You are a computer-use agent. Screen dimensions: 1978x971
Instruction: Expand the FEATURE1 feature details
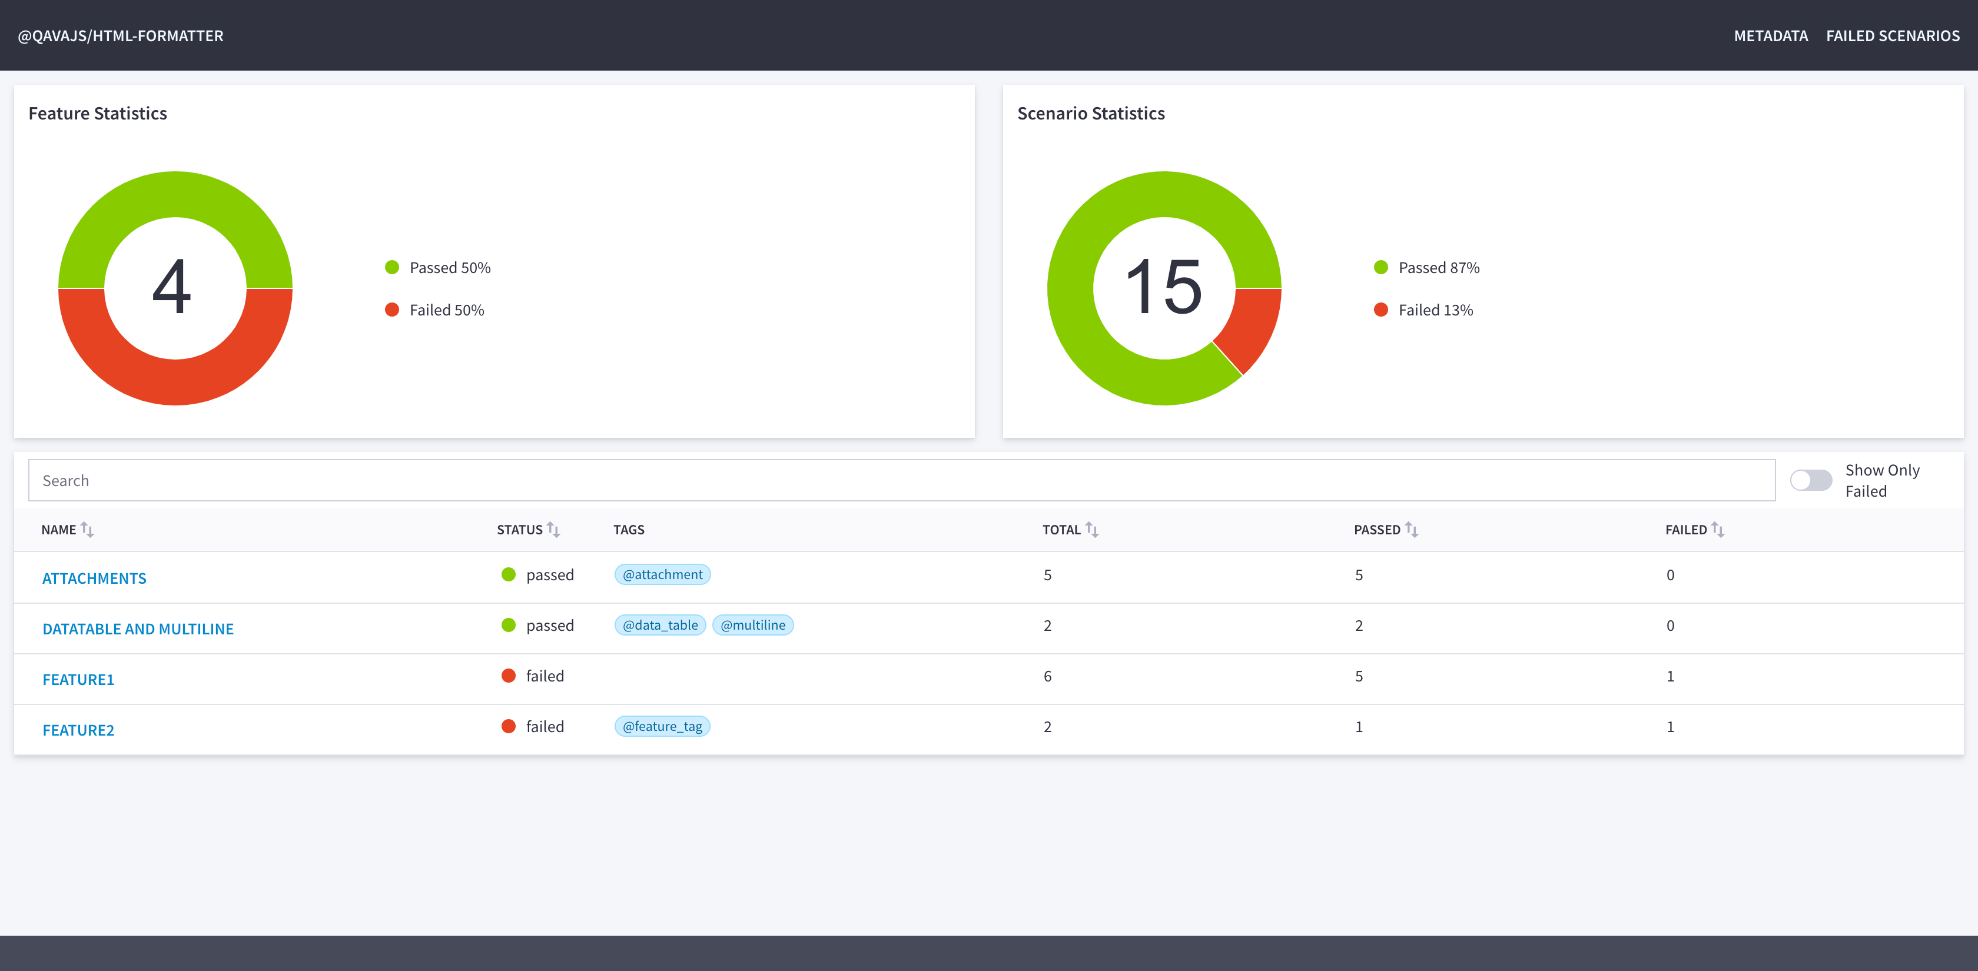78,679
